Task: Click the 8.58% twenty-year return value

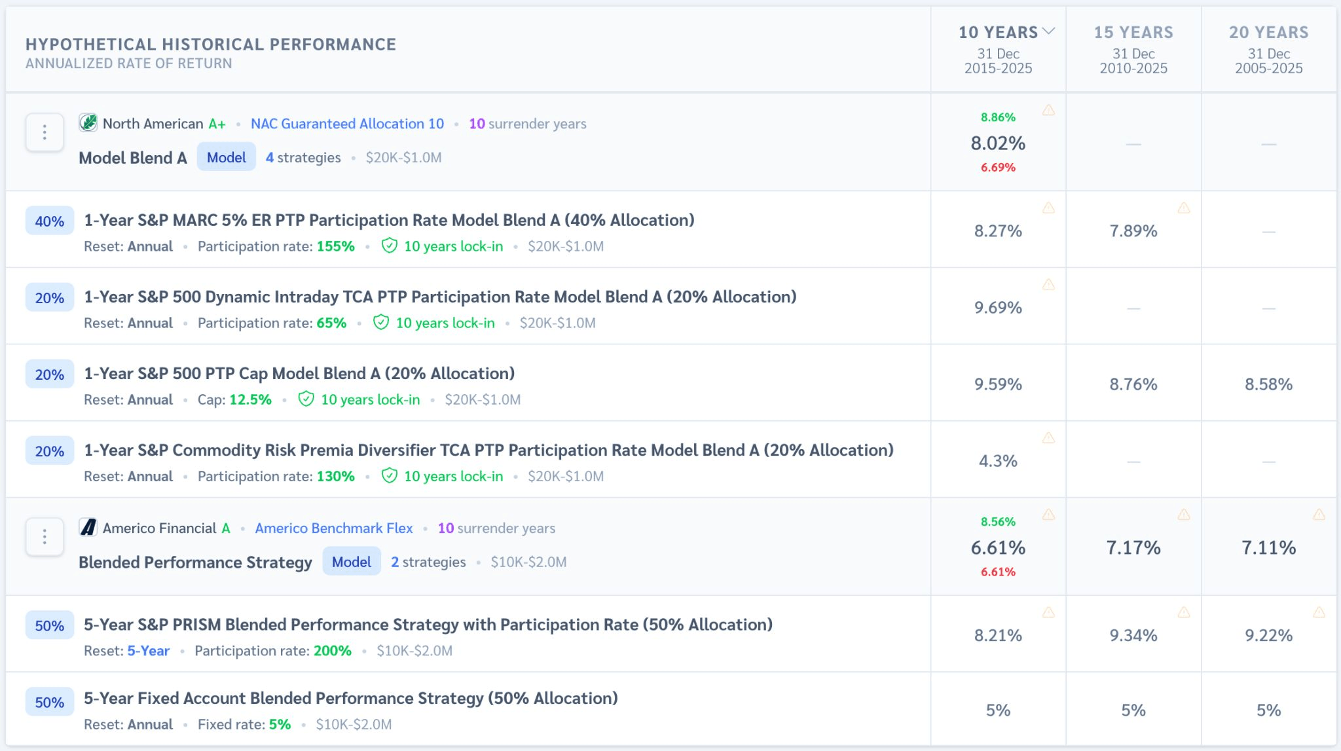Action: coord(1268,384)
